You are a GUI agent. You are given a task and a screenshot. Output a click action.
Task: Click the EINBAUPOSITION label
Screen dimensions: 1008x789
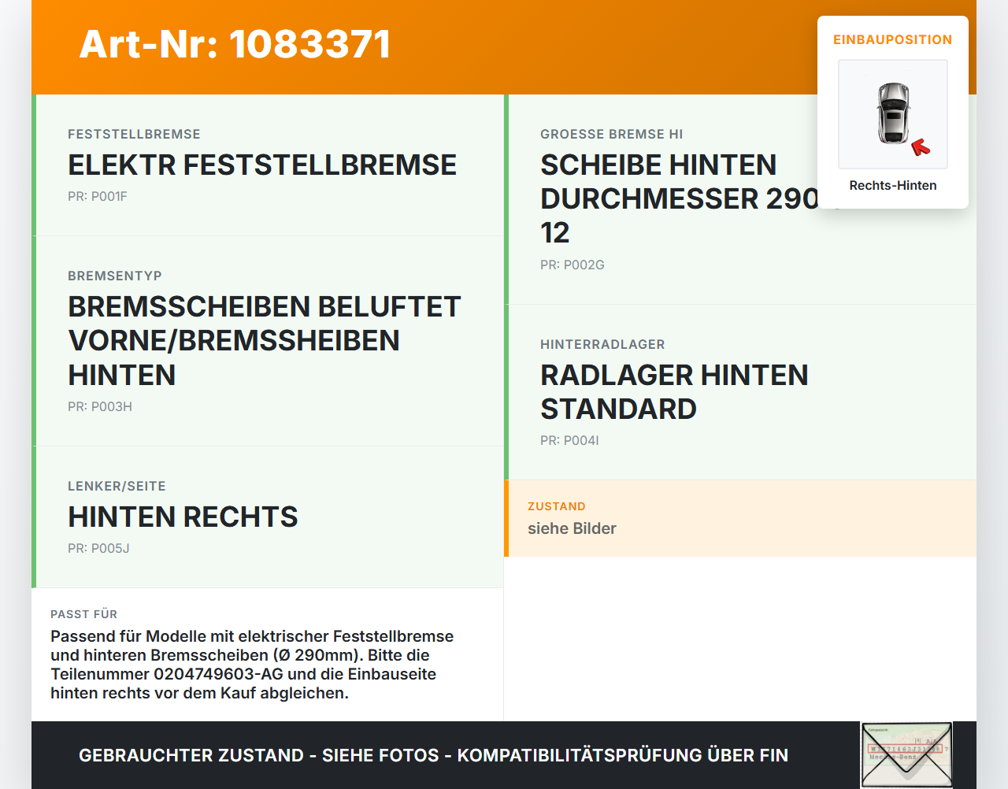893,39
